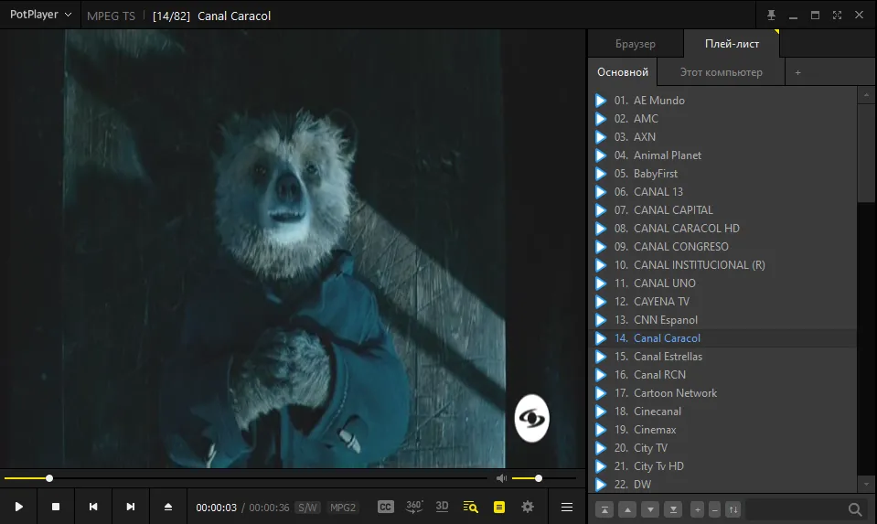The width and height of the screenshot is (877, 524).
Task: Click the MPG2 codec indicator
Action: 343,508
